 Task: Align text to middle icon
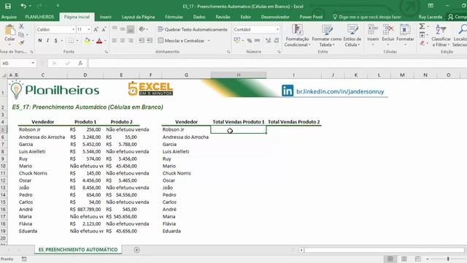123,29
